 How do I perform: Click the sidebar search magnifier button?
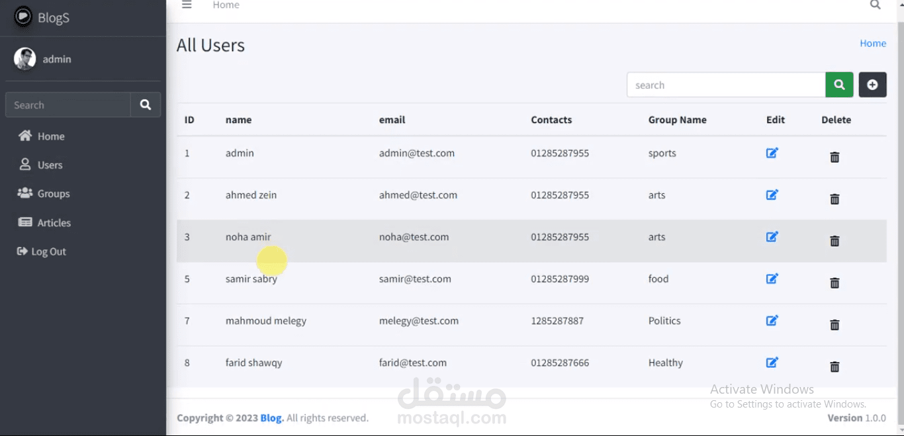coord(146,105)
